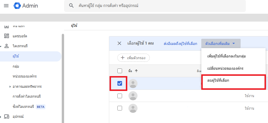Click the search magnifier icon
The height and width of the screenshot is (123, 268).
point(71,6)
